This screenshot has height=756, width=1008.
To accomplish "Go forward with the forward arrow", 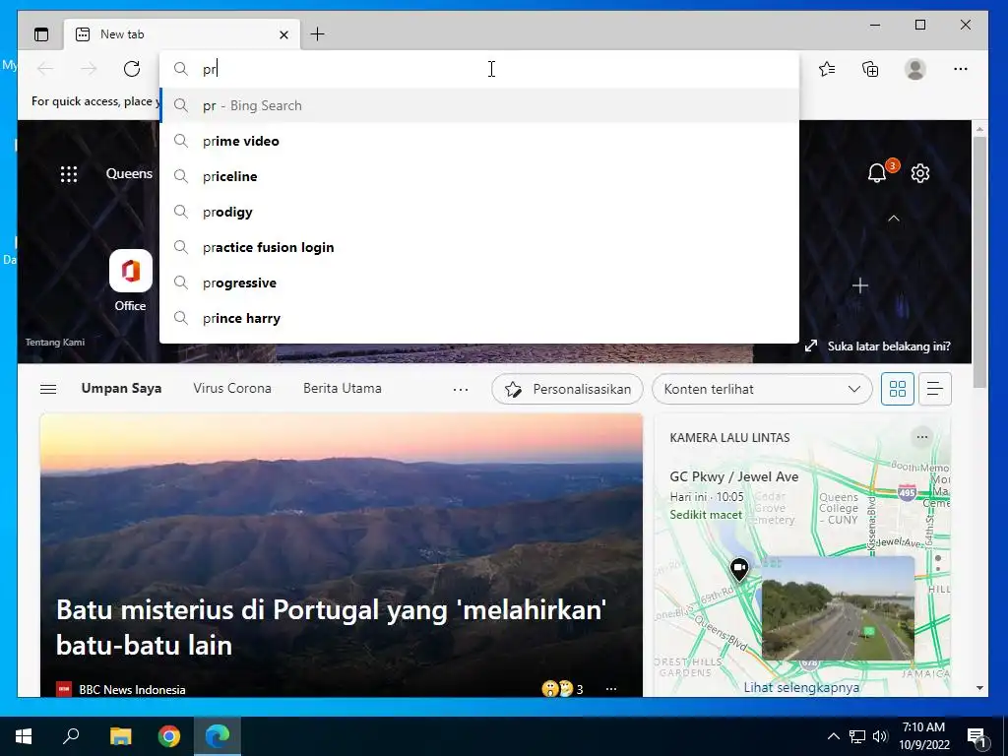I will [x=89, y=69].
